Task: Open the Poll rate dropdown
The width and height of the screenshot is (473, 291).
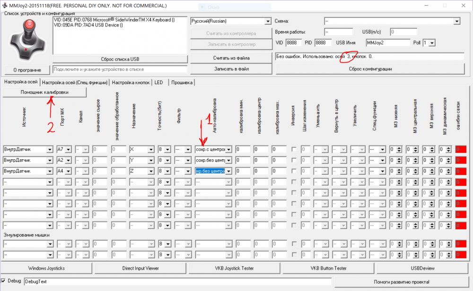Action: 432,43
